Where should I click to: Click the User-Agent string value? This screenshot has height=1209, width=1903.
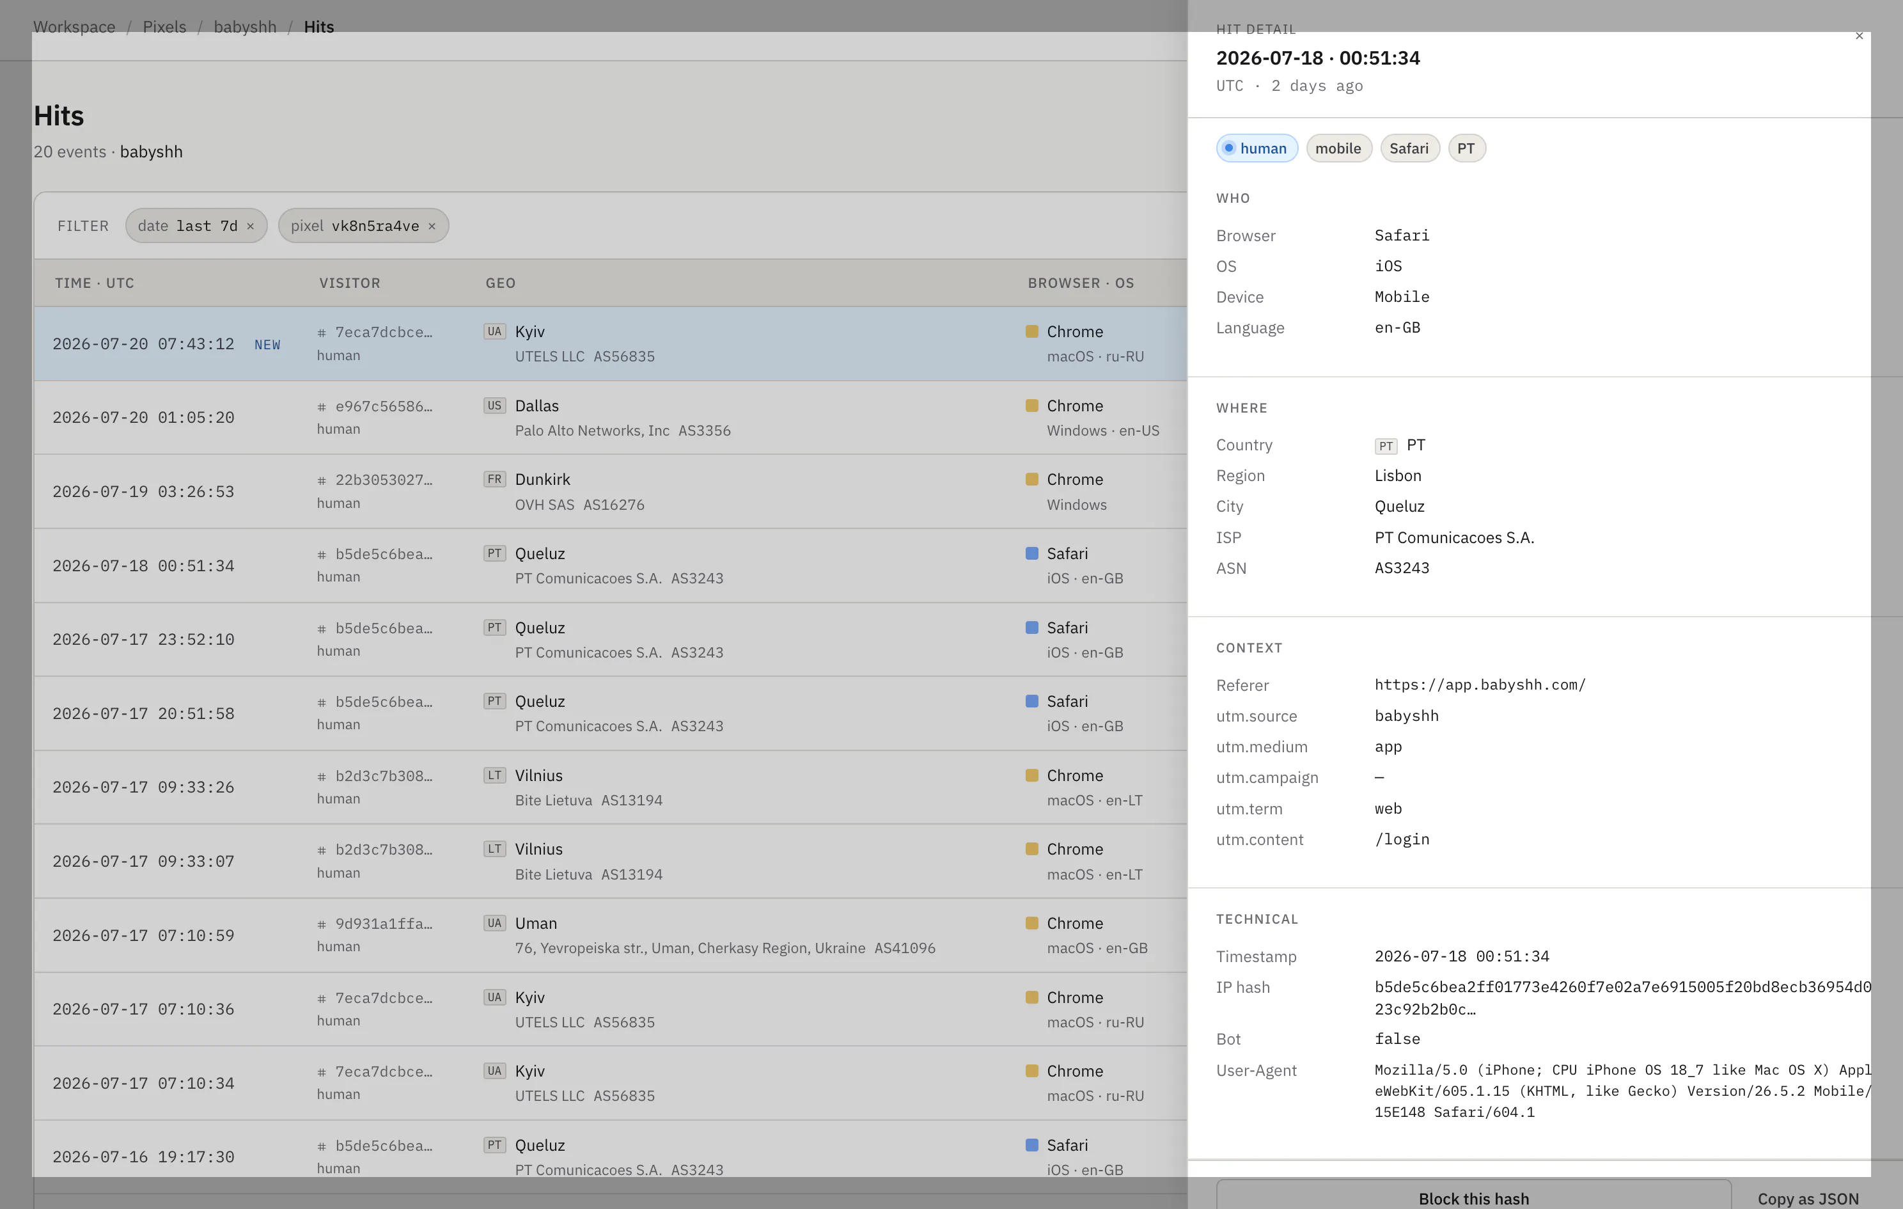click(x=1622, y=1091)
